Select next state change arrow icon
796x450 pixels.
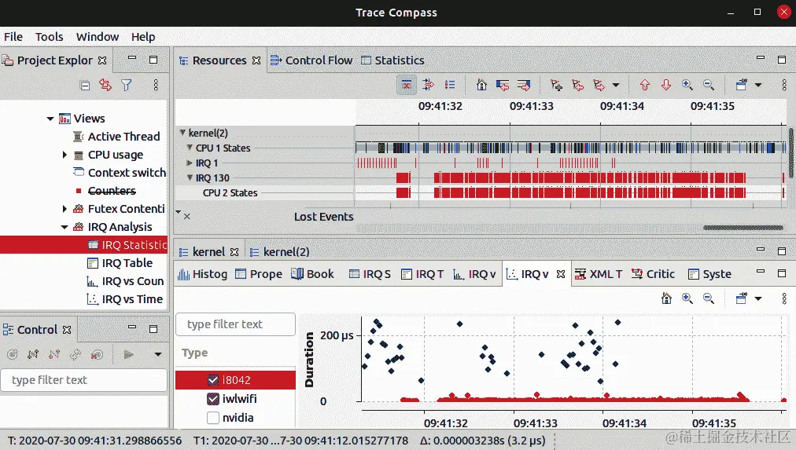523,85
